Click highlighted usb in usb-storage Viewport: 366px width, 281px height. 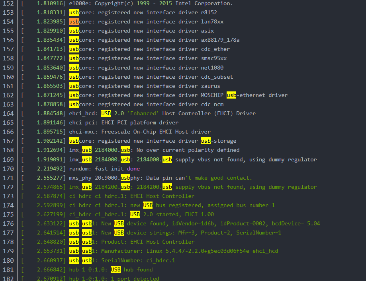pos(206,141)
